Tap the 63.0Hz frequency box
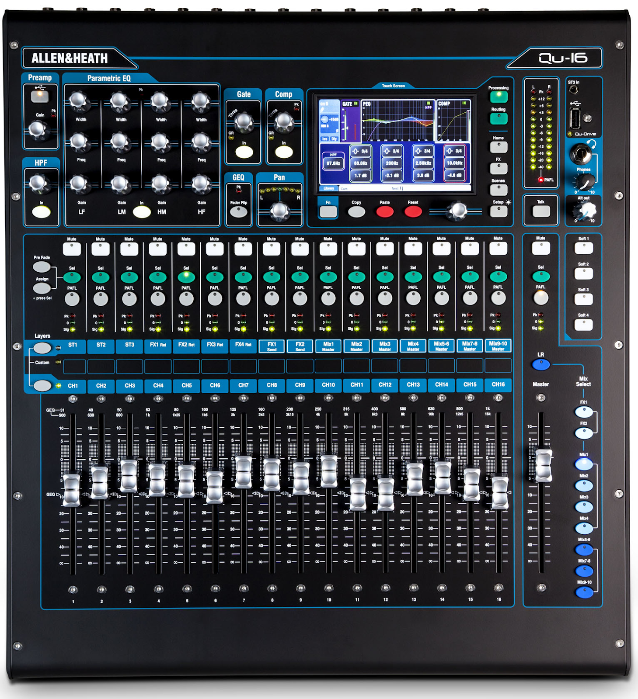Viewport: 638px width, 699px height. point(361,163)
